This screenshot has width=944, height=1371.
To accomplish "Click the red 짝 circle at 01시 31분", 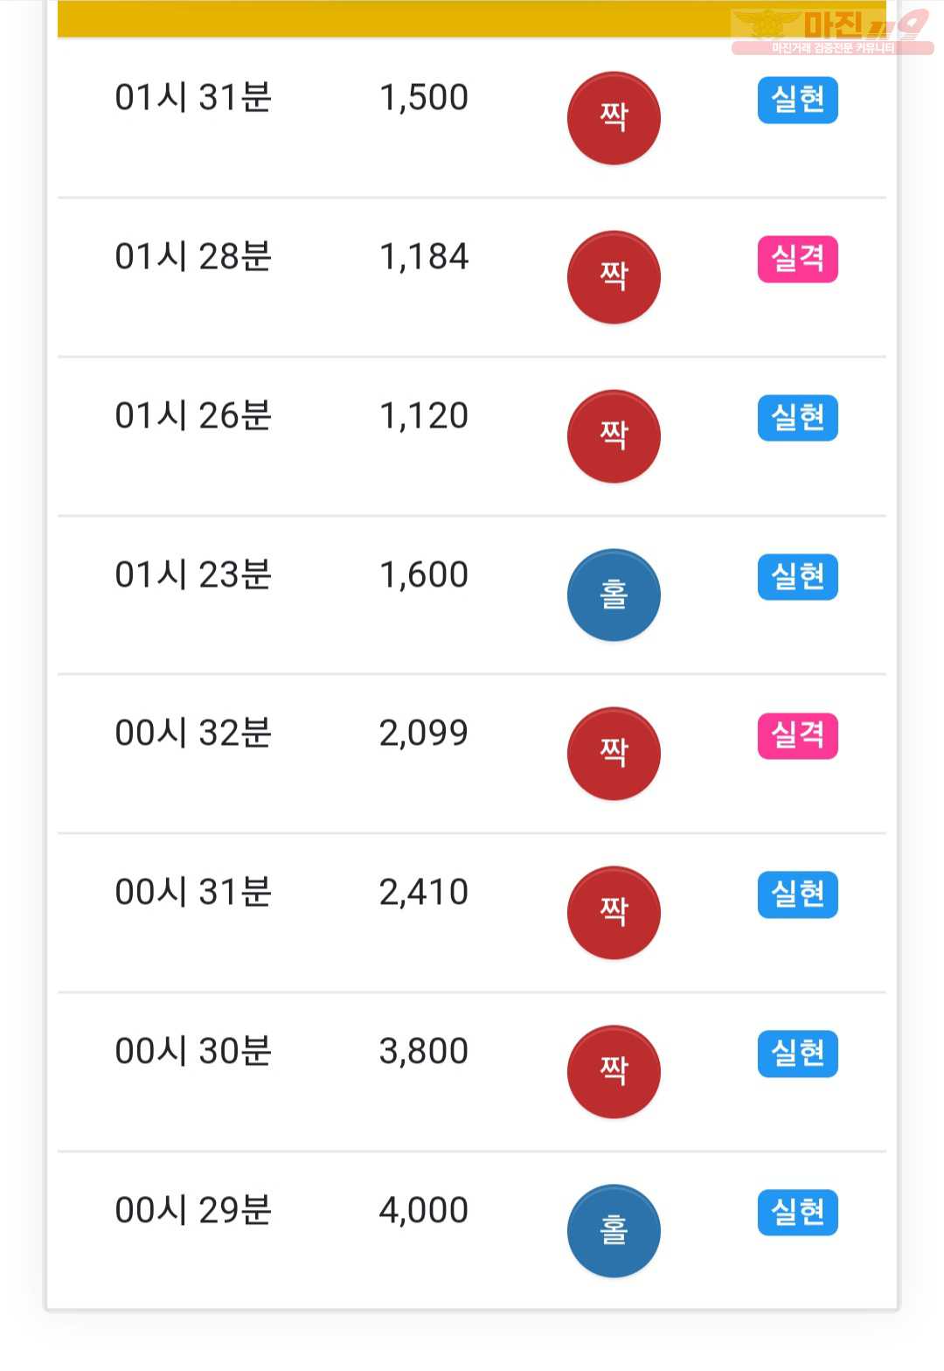I will (x=614, y=118).
